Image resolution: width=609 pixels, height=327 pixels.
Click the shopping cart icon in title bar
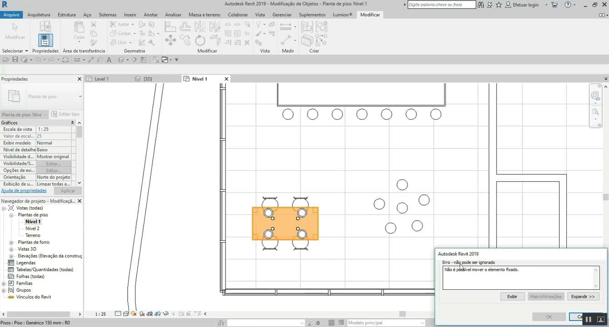[554, 5]
